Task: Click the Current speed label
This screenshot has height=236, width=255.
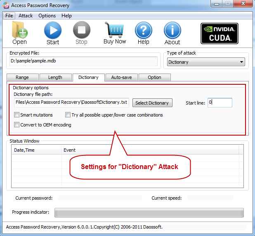Action: [x=167, y=198]
